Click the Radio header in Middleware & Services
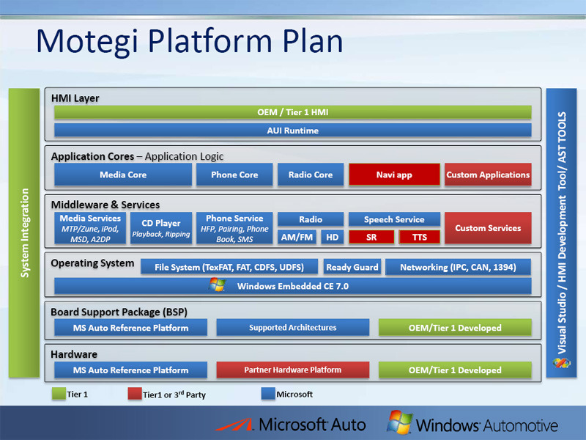This screenshot has width=586, height=440. tap(310, 219)
